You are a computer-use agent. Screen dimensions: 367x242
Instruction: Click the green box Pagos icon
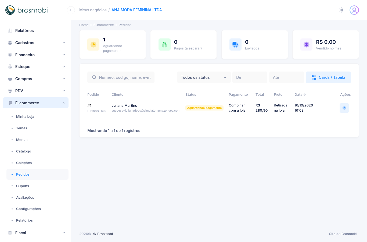tap(164, 44)
